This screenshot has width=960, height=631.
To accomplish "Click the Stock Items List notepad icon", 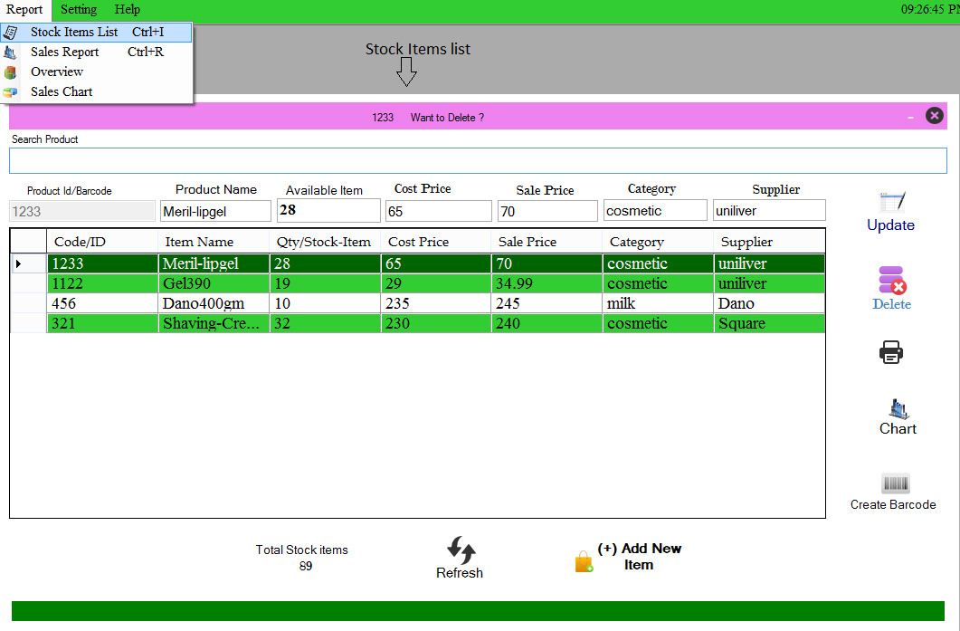I will 13,32.
